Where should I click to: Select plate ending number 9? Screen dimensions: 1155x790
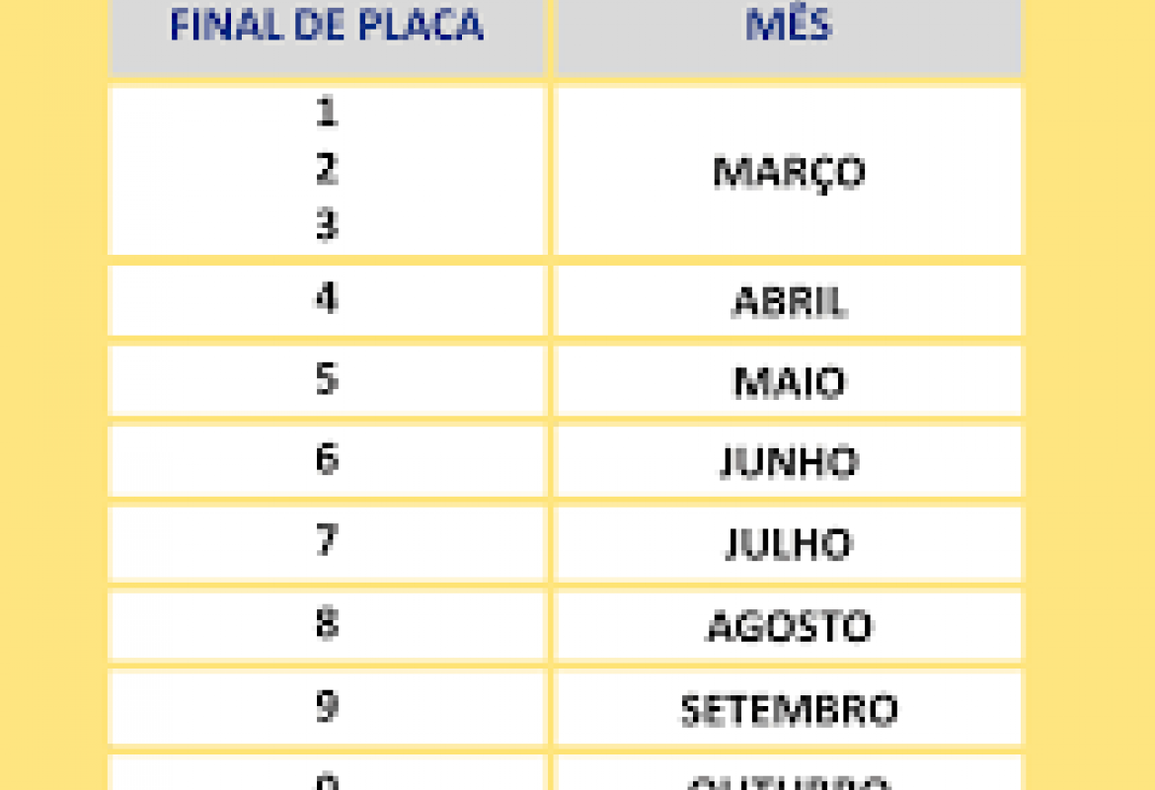point(327,706)
